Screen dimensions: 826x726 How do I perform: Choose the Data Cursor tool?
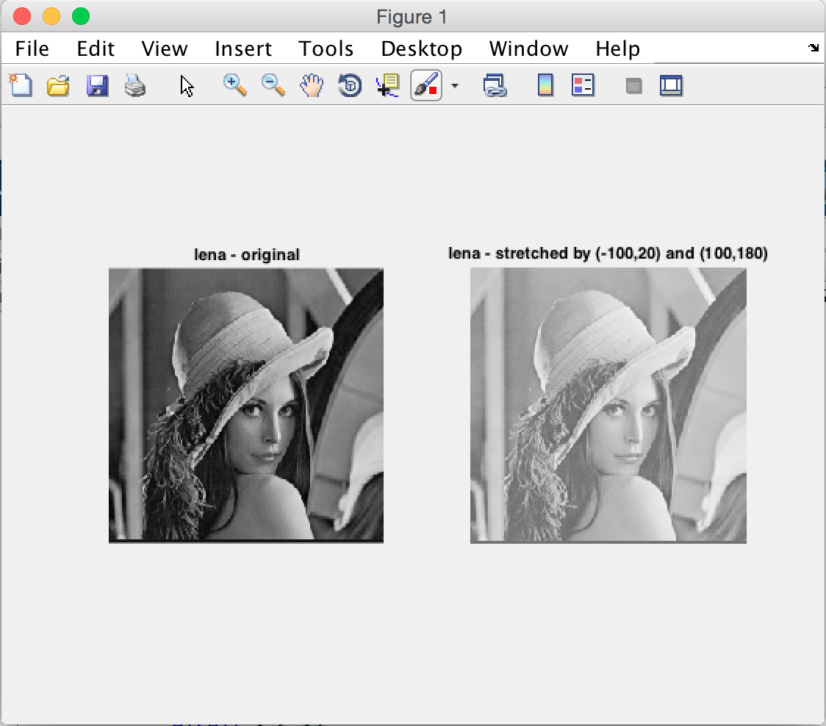pos(388,85)
